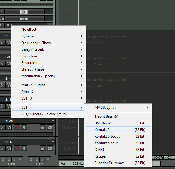Open the DirectX submenu

[x=49, y=92]
